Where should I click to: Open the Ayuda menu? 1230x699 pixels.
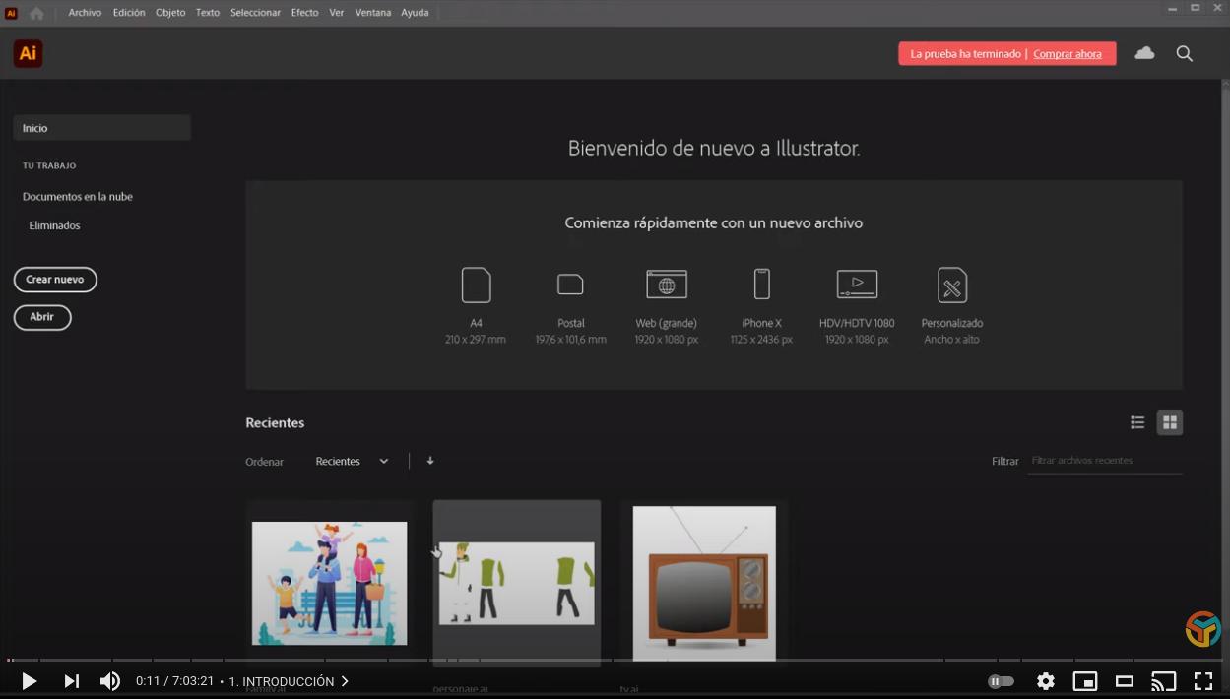tap(415, 13)
